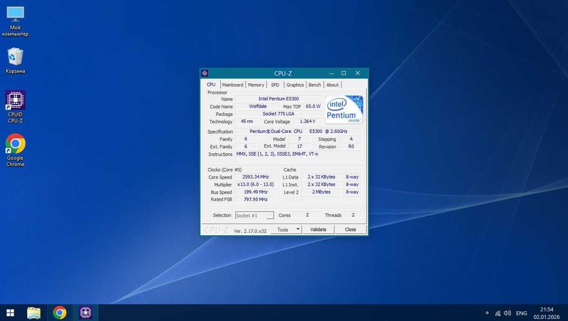Open the Socket #1 selection dropdown
Screen dimensions: 568x321
click(254, 215)
